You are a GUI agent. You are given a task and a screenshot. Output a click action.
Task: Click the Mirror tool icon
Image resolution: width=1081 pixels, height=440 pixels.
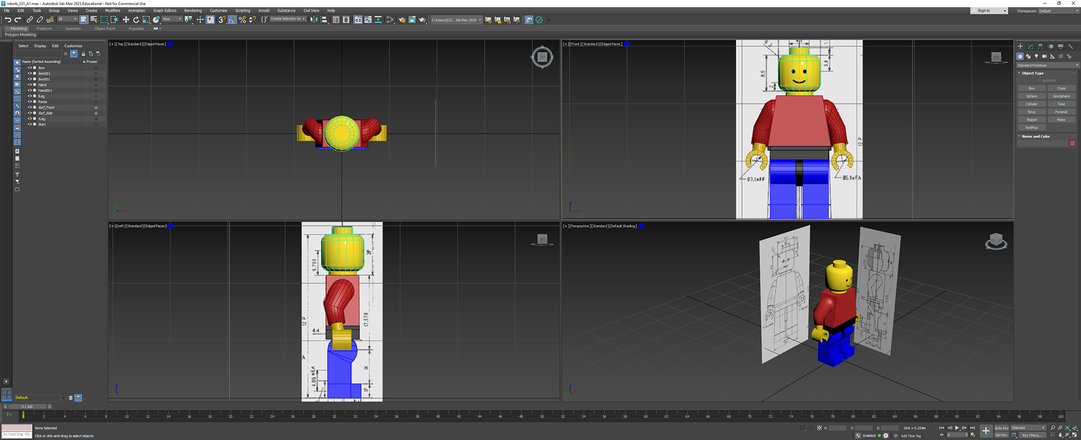point(314,20)
